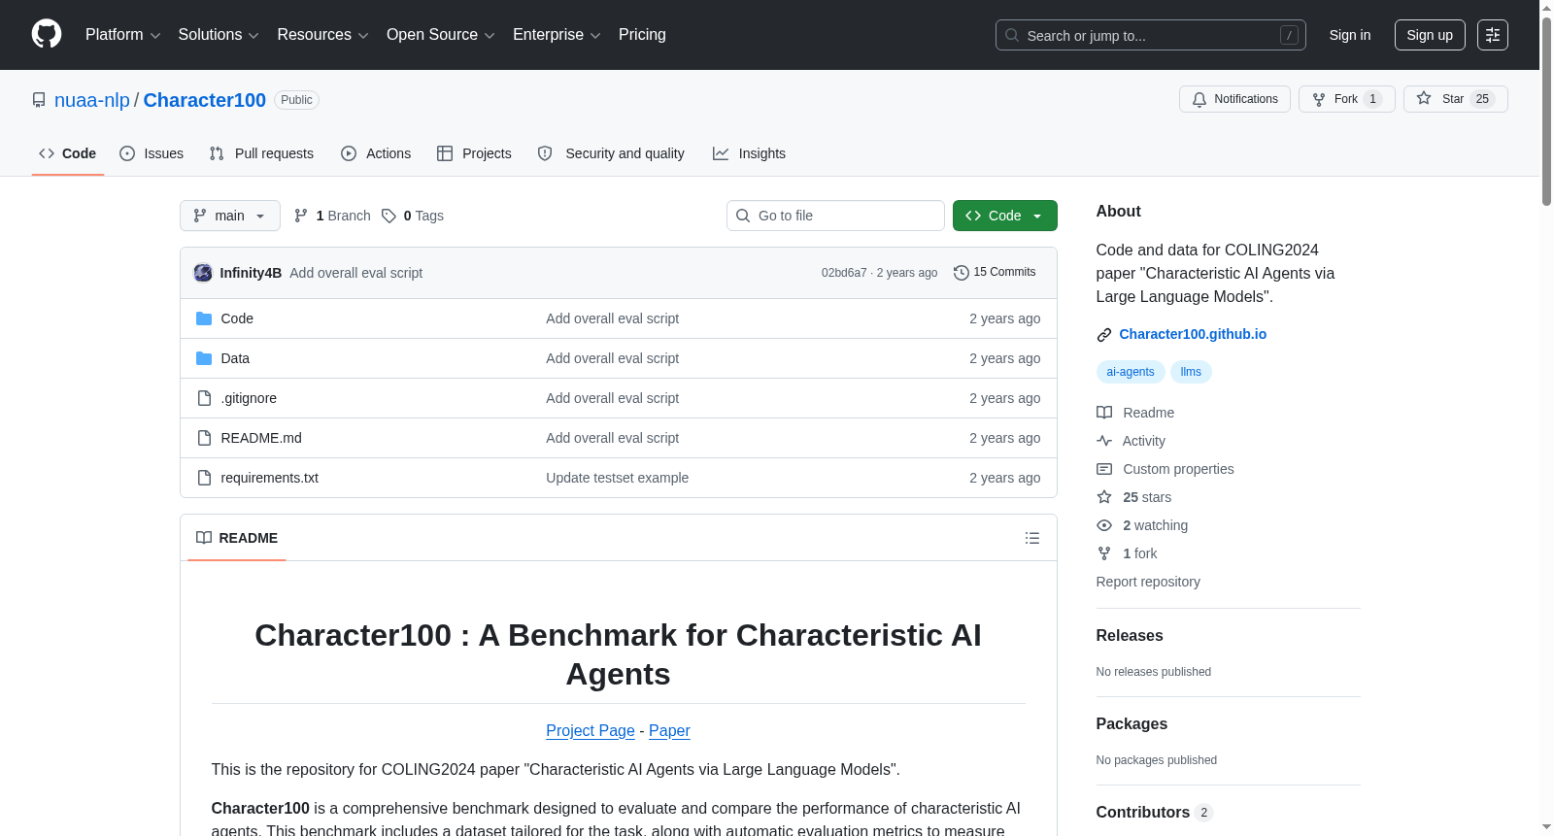This screenshot has height=836, width=1554.
Task: Expand the Platform menu
Action: (x=122, y=35)
